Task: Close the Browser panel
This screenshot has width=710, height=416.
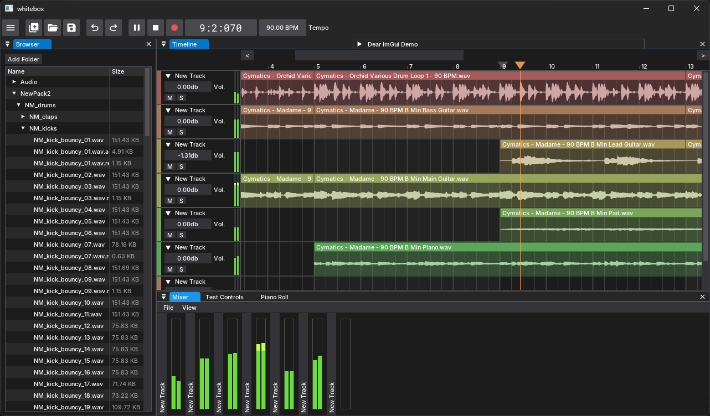Action: [148, 44]
